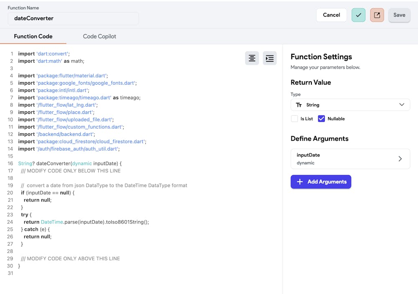Enable the Is List checkbox
Viewport: 418px width, 294px height.
[x=295, y=119]
